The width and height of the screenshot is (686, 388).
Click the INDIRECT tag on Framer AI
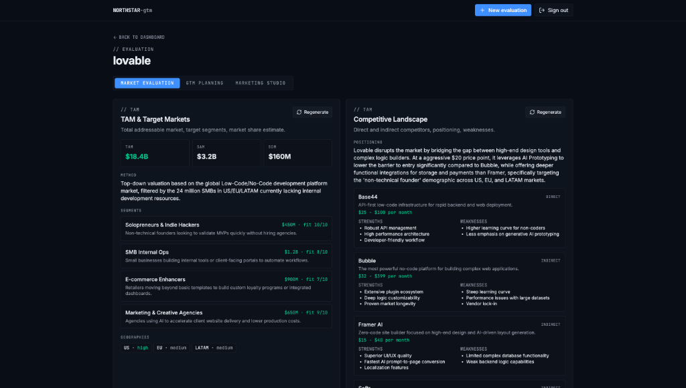tap(551, 324)
